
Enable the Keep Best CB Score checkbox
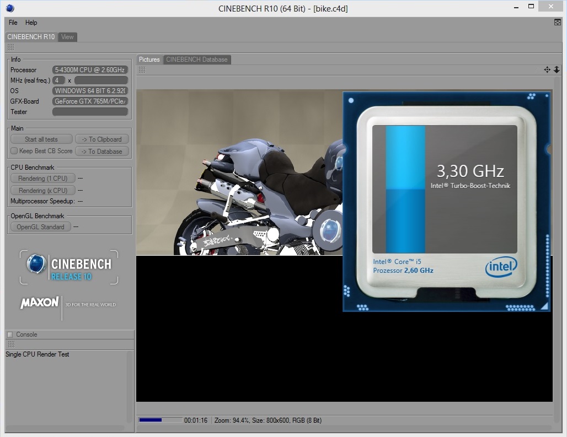point(14,150)
